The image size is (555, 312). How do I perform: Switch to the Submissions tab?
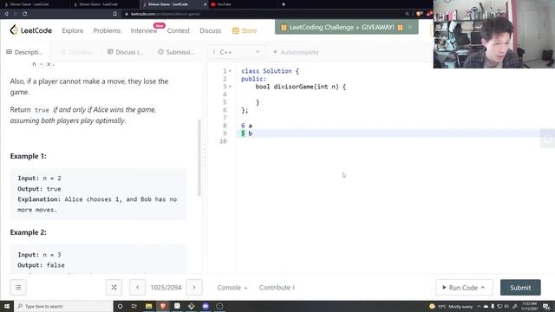176,52
